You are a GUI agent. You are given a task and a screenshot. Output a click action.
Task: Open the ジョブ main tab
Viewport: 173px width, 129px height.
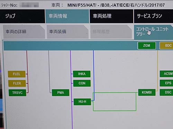coord(22,16)
